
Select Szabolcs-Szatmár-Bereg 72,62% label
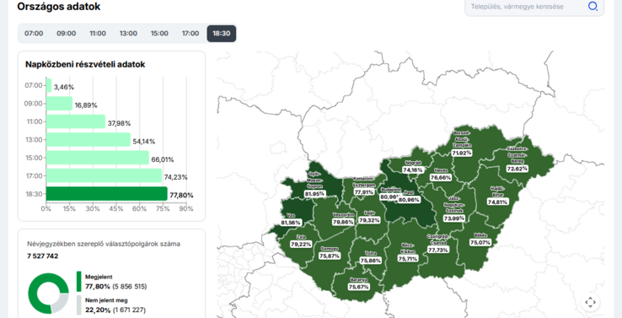coord(517,169)
